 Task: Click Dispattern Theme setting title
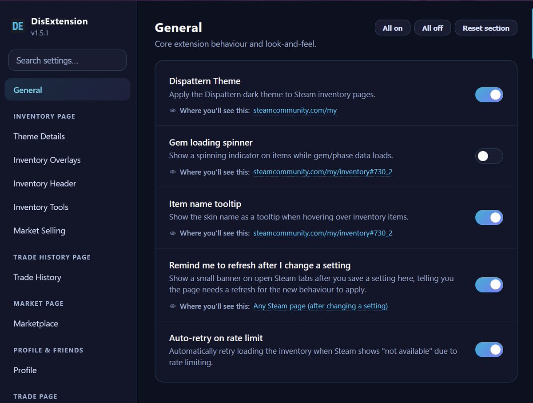[x=205, y=81]
